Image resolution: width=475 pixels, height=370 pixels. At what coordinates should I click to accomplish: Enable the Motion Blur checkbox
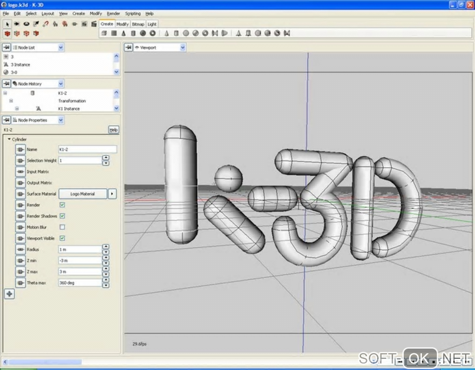62,227
